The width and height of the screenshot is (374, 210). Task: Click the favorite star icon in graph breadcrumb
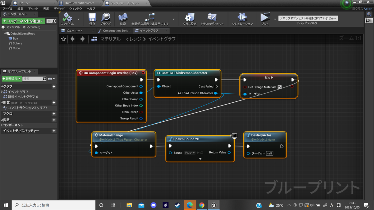click(x=64, y=39)
